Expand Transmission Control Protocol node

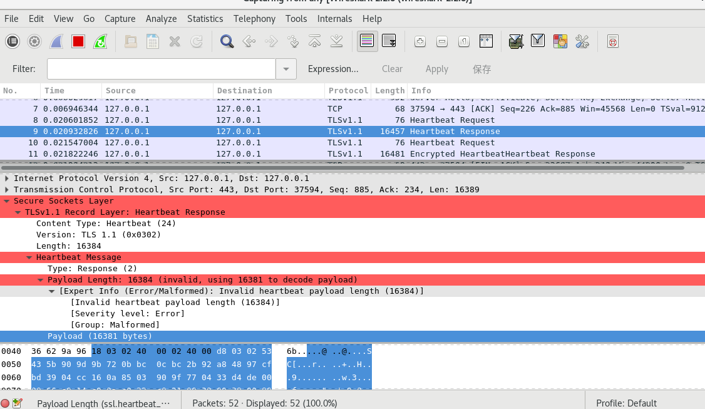7,189
